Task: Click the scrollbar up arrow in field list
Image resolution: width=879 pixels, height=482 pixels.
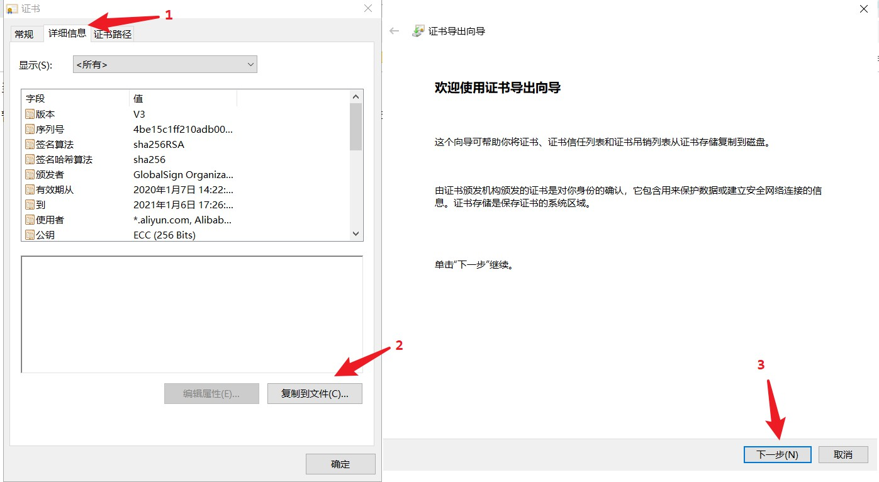Action: tap(356, 96)
